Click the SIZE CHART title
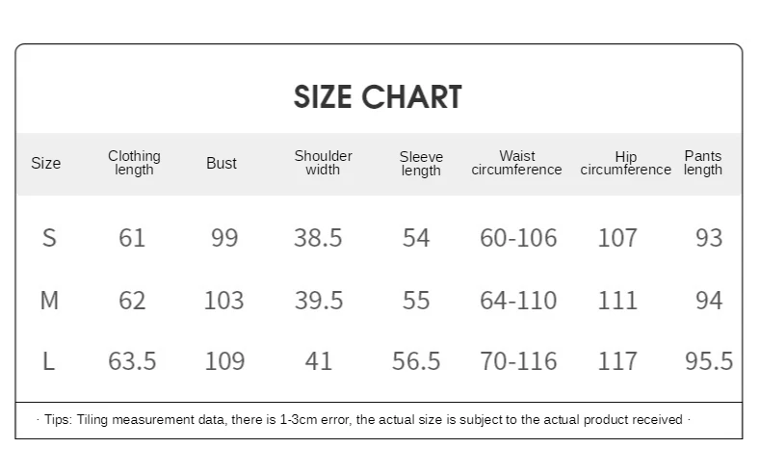 pyautogui.click(x=378, y=97)
